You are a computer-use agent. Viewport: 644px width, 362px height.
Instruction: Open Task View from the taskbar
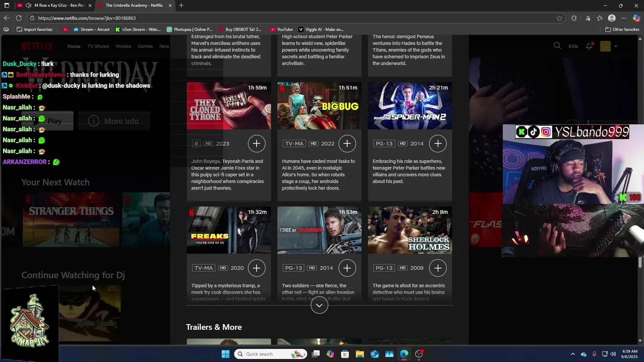click(315, 354)
